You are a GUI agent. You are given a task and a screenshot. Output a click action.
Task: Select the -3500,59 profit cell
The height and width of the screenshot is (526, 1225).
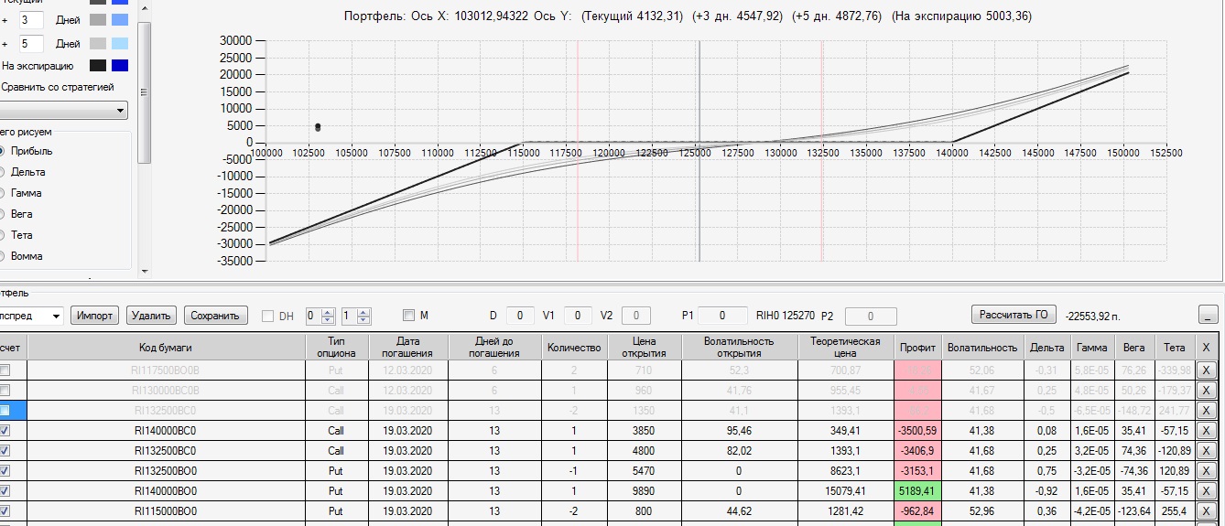tap(917, 430)
